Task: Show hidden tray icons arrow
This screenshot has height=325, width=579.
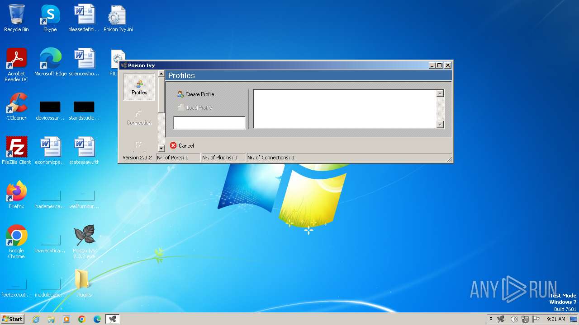Action: tap(491, 319)
